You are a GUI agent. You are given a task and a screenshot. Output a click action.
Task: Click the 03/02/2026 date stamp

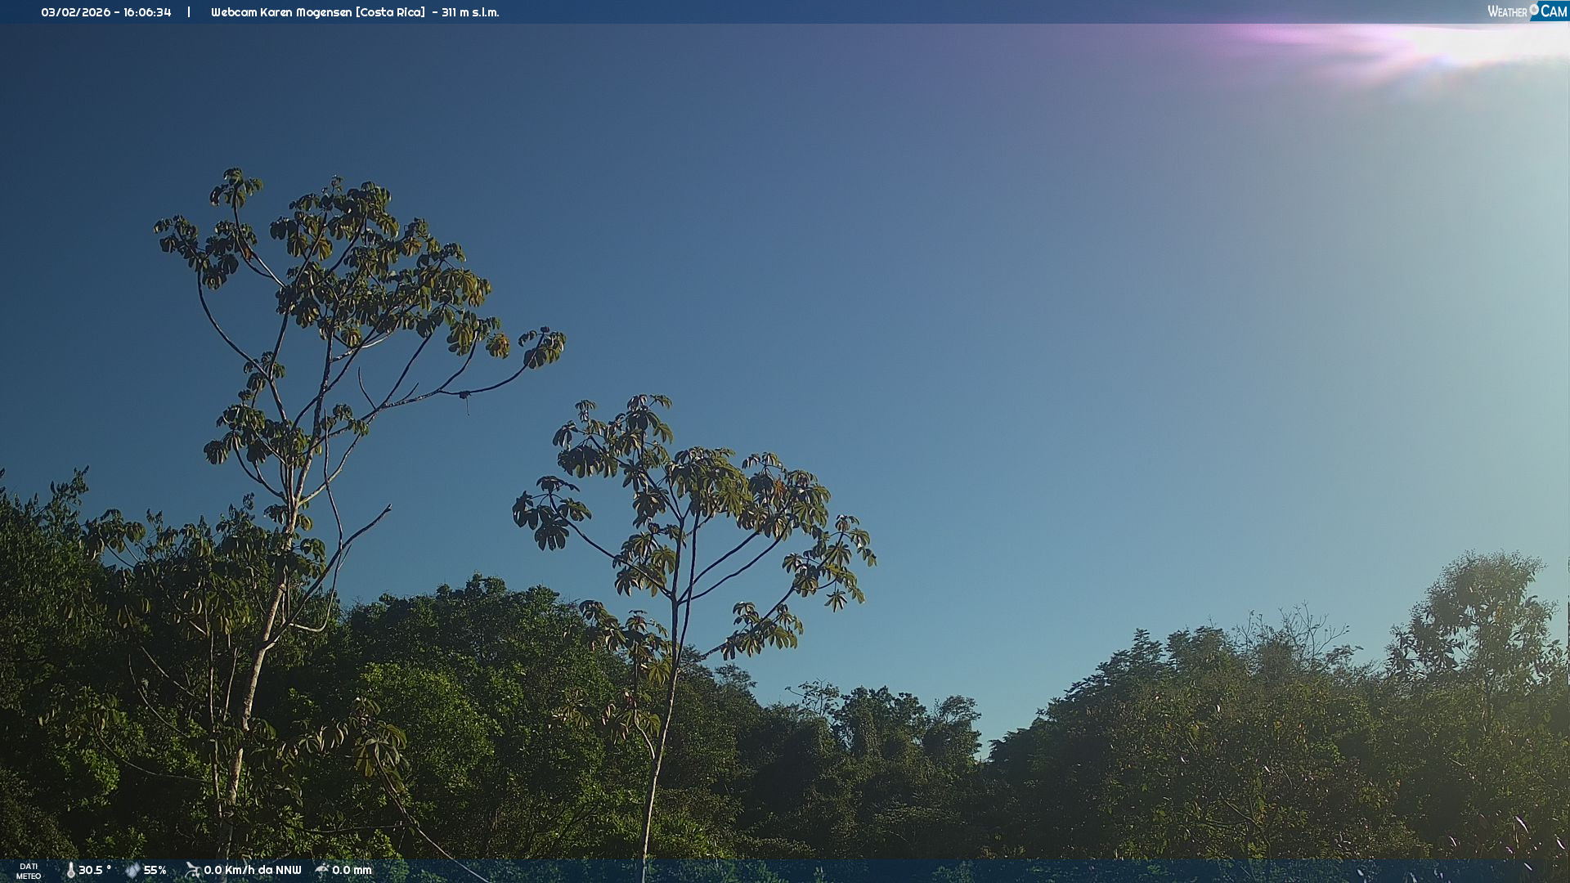pos(75,12)
